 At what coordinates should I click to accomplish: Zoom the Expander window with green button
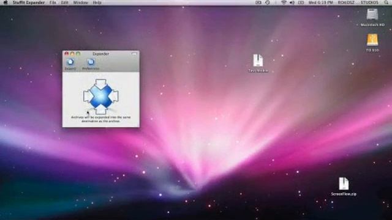[78, 54]
